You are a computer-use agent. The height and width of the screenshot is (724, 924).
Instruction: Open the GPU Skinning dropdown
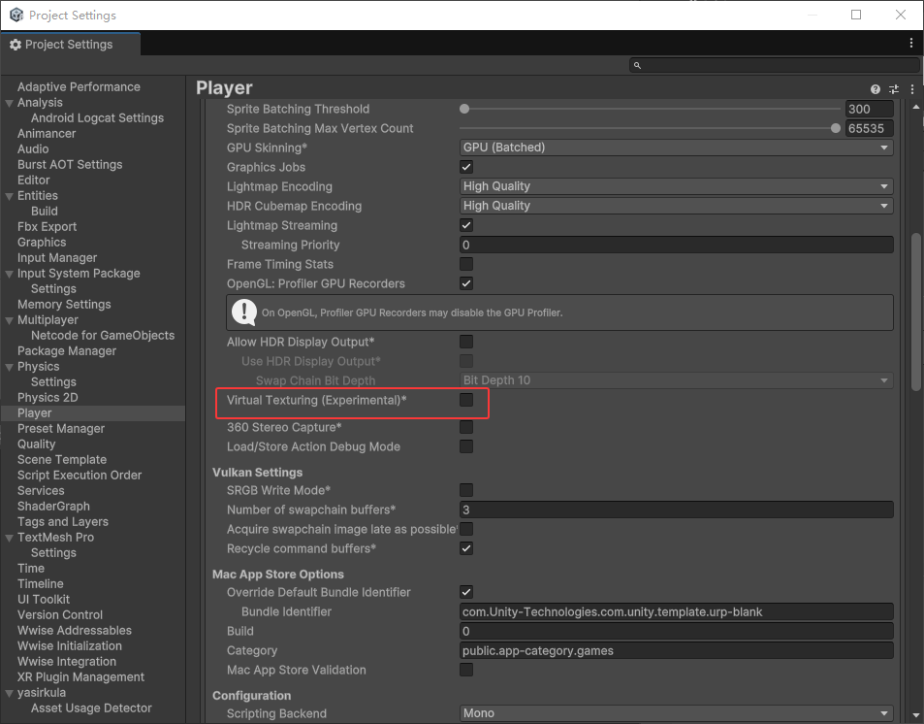676,148
